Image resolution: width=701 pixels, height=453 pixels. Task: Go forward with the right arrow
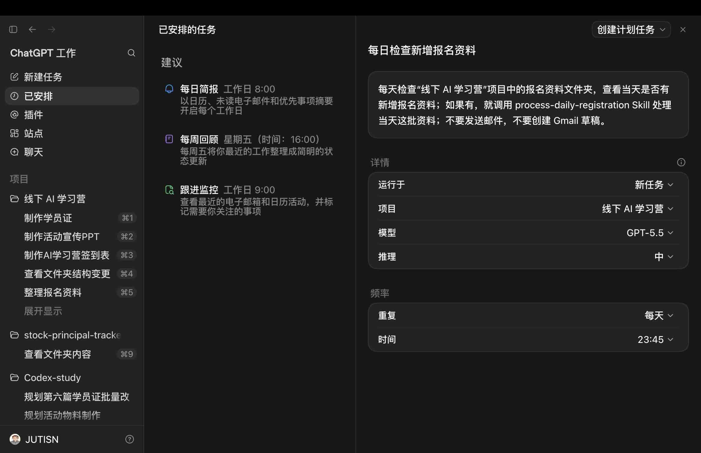point(52,29)
